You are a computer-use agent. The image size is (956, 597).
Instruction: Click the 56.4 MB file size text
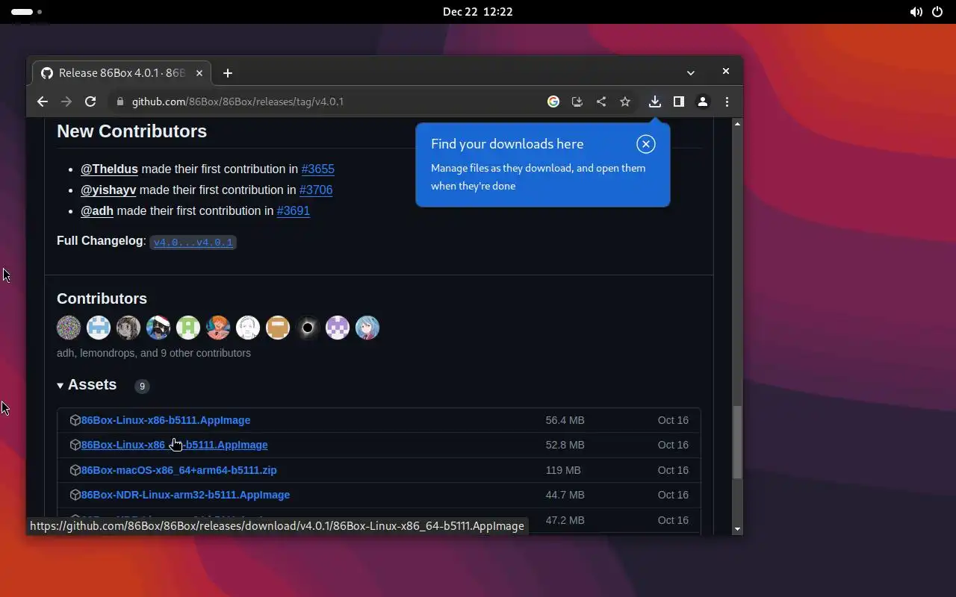(x=565, y=420)
